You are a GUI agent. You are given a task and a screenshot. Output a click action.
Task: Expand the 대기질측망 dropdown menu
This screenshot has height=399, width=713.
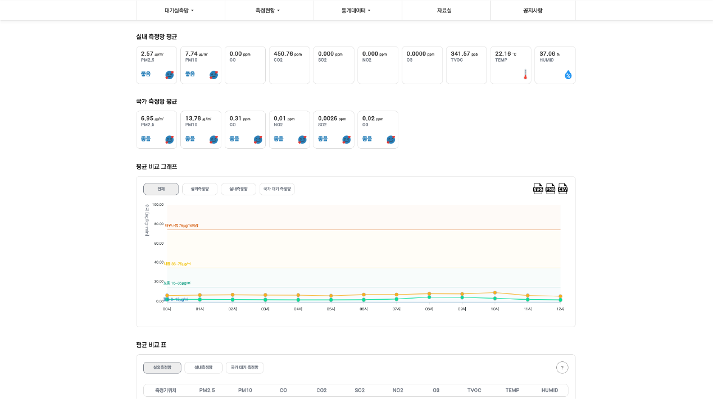click(x=180, y=10)
